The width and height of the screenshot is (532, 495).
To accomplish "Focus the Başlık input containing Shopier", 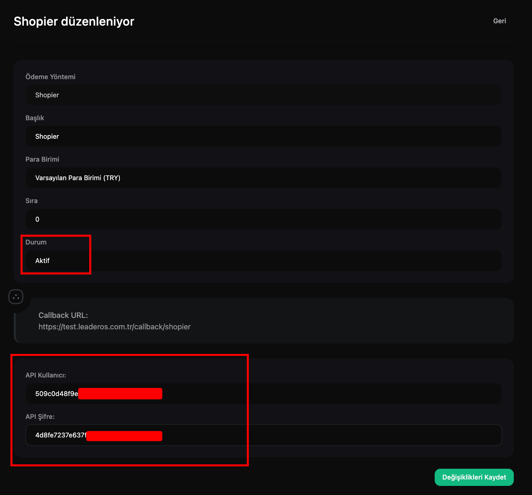I will 264,136.
